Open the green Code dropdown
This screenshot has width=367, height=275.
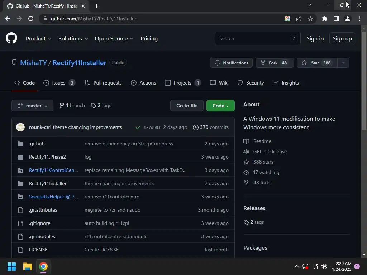point(220,106)
